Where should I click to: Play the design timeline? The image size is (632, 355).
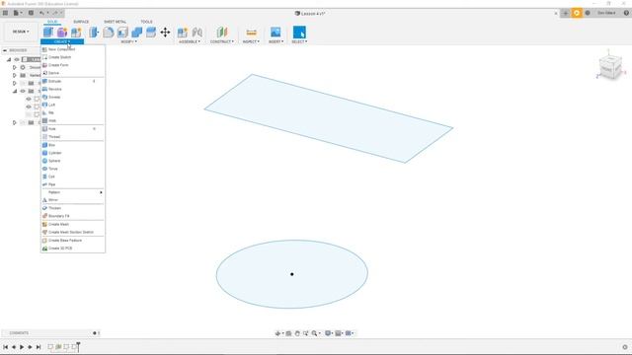22,347
